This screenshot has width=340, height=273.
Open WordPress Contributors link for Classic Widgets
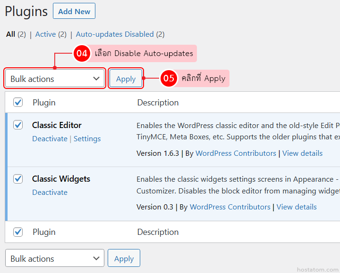click(x=230, y=207)
